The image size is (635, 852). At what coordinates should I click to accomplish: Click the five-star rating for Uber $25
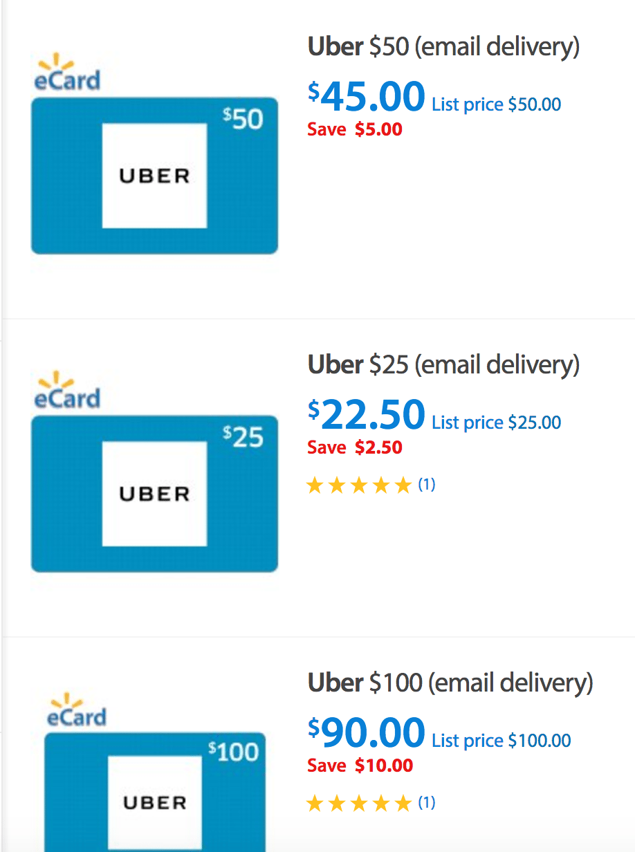pyautogui.click(x=359, y=485)
